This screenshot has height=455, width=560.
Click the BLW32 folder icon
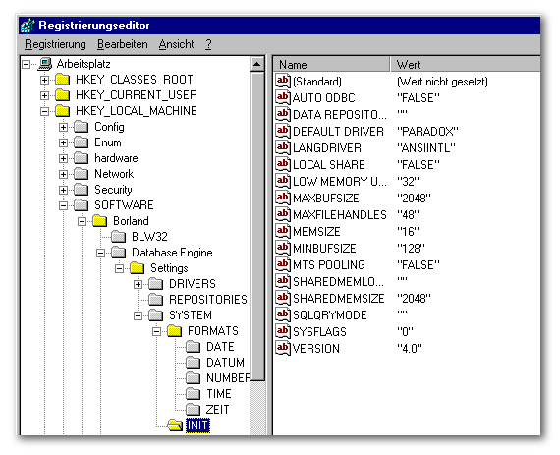click(x=118, y=237)
